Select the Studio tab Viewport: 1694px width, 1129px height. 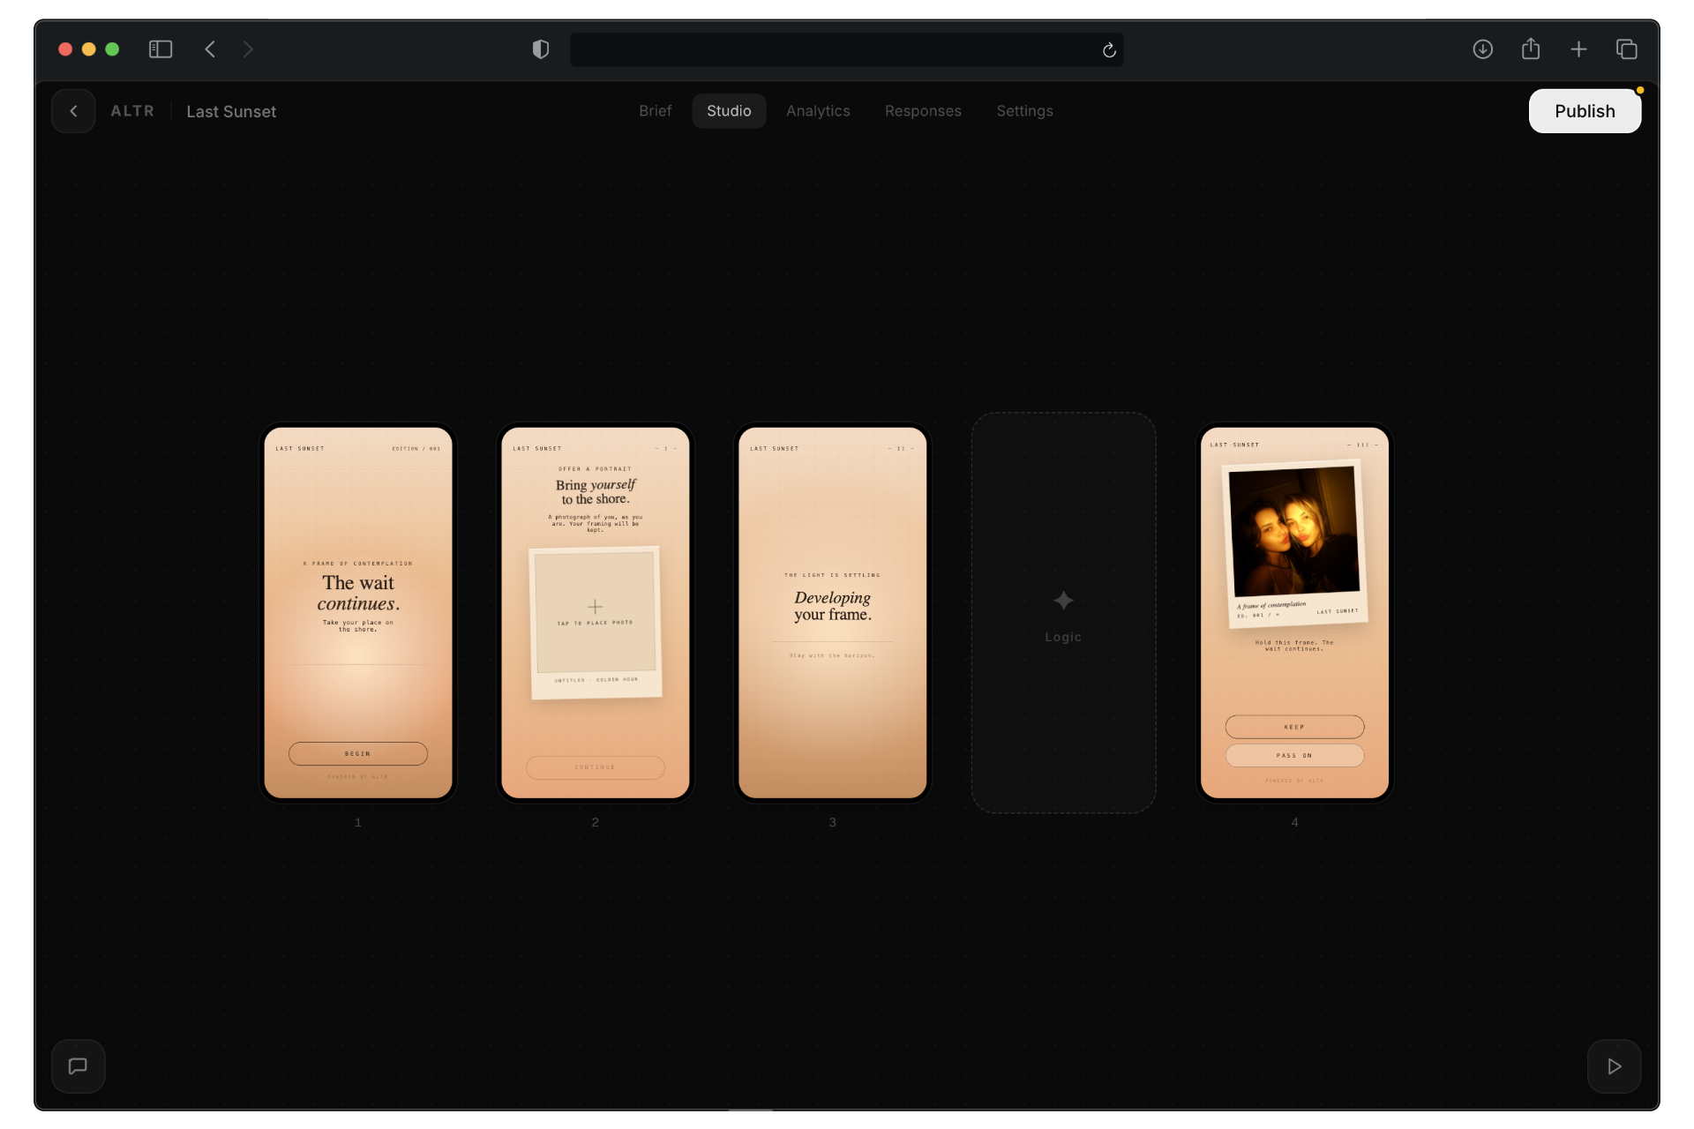(729, 111)
